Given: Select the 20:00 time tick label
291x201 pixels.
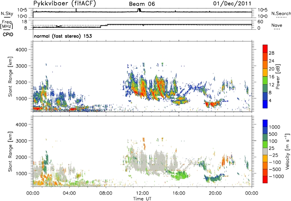Looking at the screenshot, I should 215,193.
